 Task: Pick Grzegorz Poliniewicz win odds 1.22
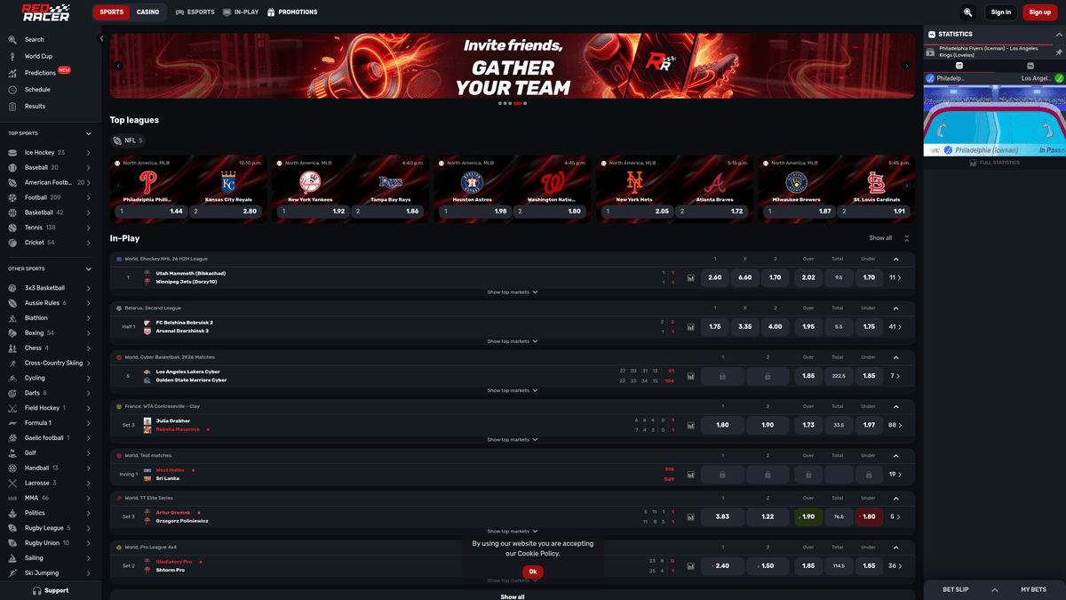pos(768,516)
